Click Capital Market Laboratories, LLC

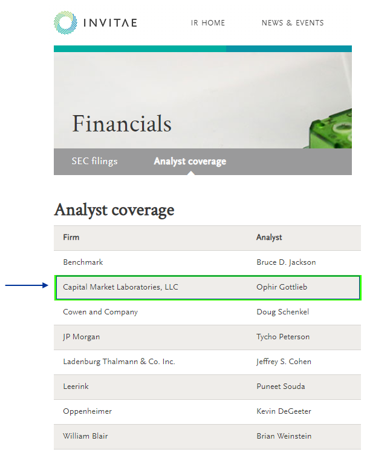pos(120,287)
